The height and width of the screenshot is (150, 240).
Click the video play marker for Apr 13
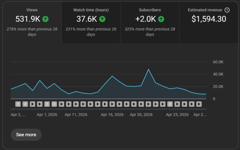pos(90,104)
